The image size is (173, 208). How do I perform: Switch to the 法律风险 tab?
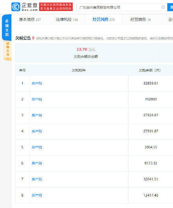tap(67, 20)
